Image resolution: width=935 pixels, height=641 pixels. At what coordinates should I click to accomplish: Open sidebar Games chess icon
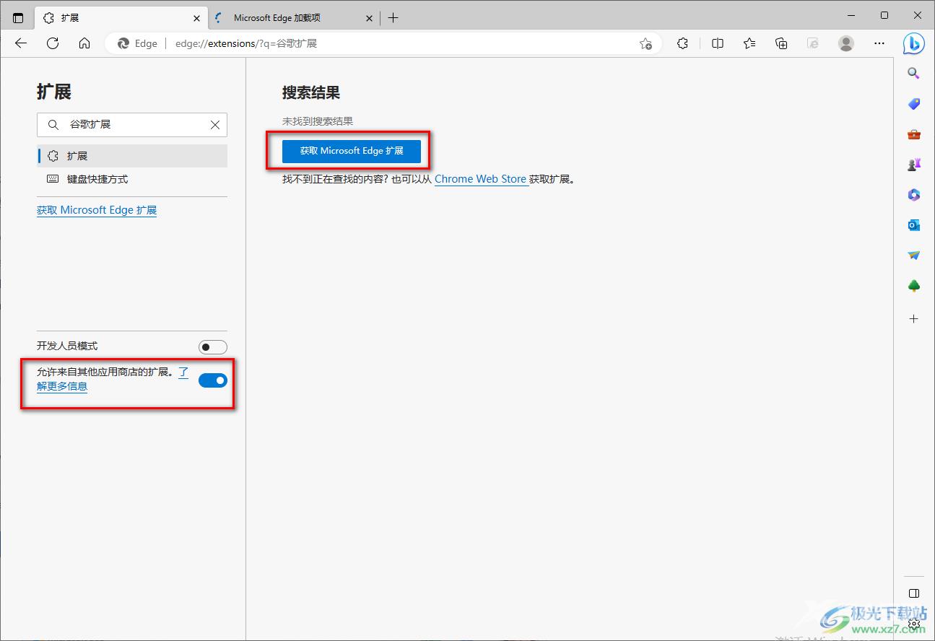(913, 165)
